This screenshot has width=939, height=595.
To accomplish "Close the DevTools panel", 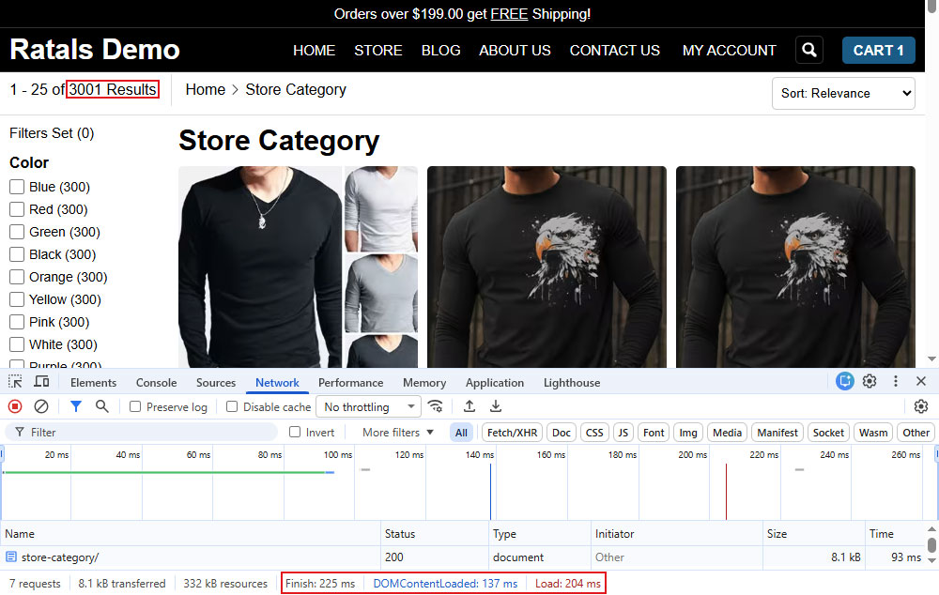I will [x=921, y=381].
